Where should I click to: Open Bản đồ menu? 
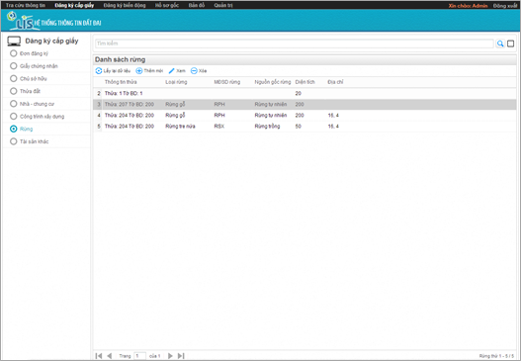coord(197,5)
